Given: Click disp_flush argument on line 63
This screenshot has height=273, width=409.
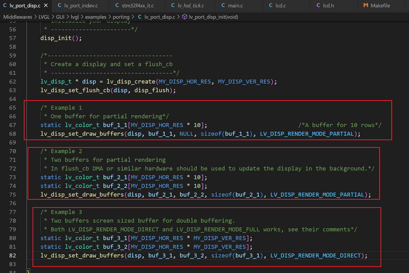Looking at the screenshot, I should pos(152,90).
